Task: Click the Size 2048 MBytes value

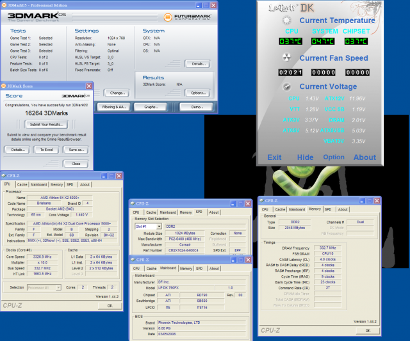Action: [295, 228]
